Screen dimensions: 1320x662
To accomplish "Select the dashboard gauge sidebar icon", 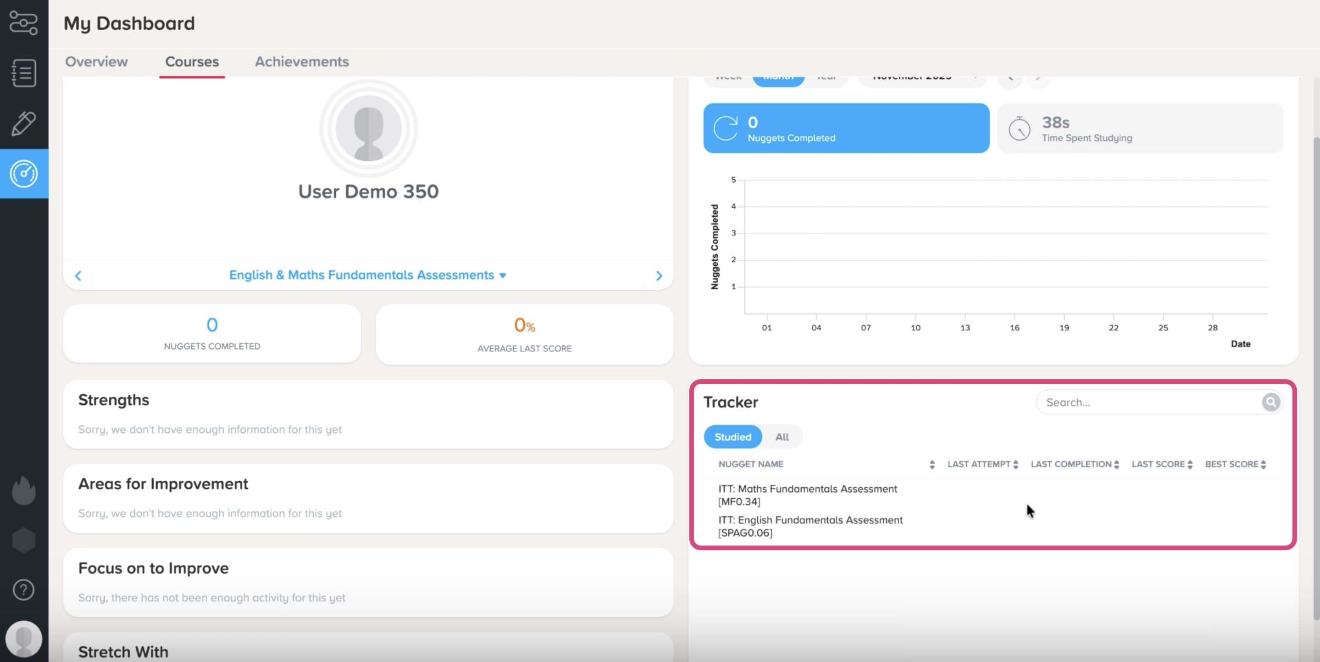I will point(23,174).
